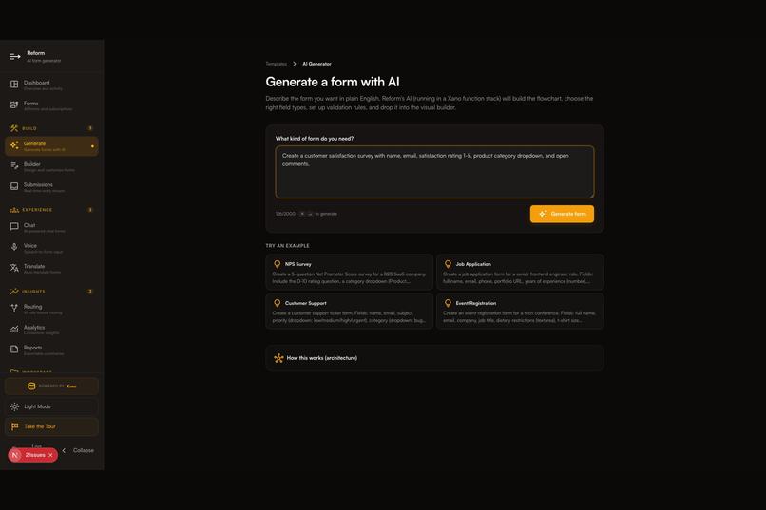766x510 pixels.
Task: Click the Translate language icon
Action: (14, 268)
